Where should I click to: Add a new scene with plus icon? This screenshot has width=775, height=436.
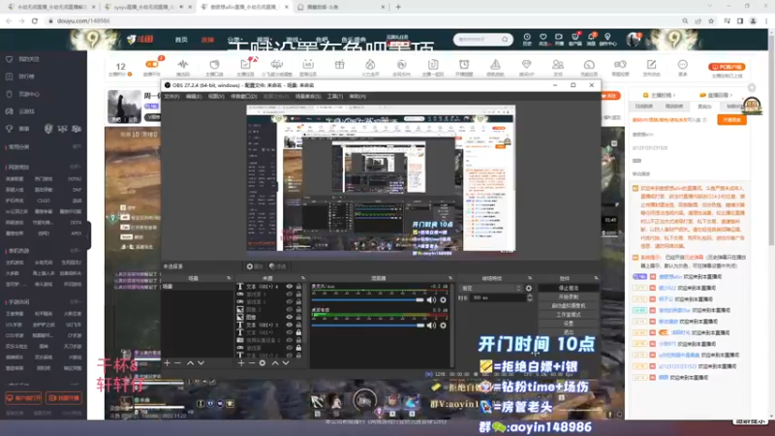[x=167, y=362]
